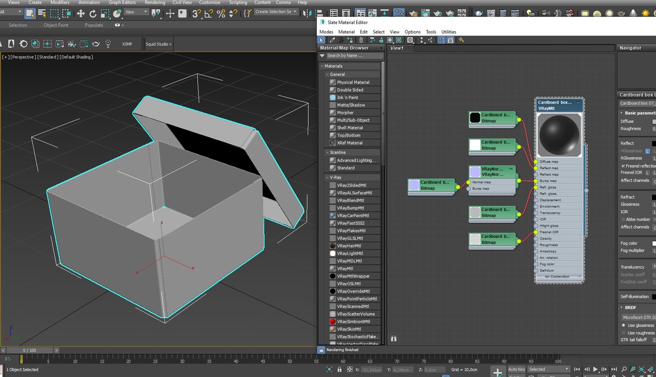Screen dimensions: 656x377
Task: Click the Percent Snap icon
Action: pyautogui.click(x=221, y=14)
